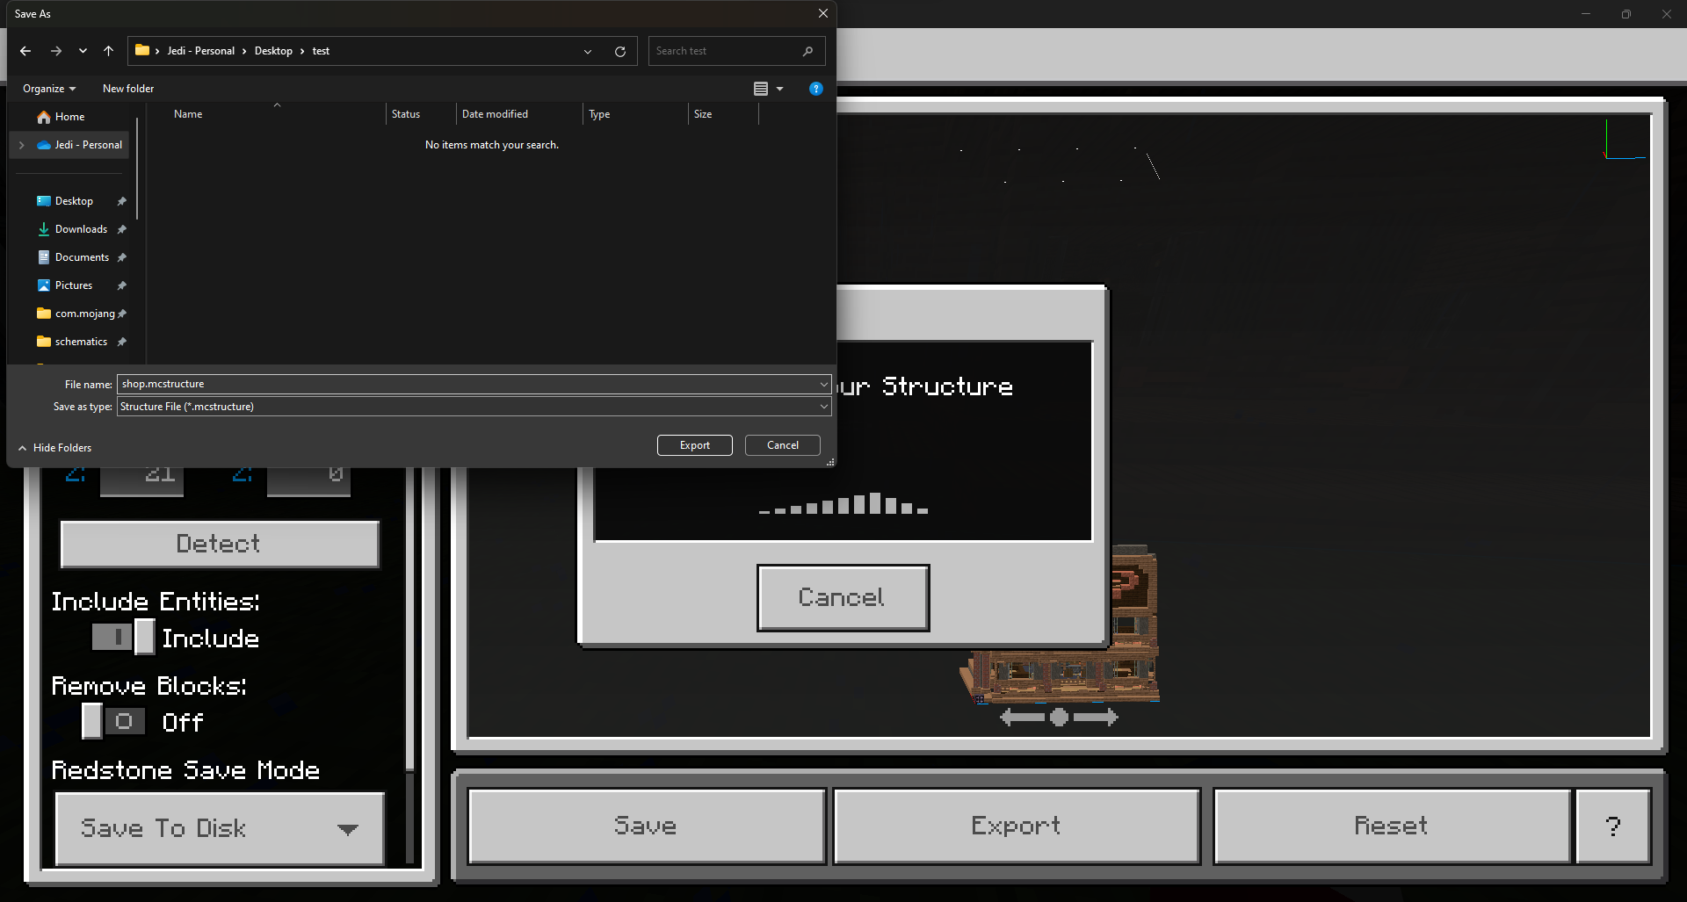Change view layout icon

click(x=761, y=89)
